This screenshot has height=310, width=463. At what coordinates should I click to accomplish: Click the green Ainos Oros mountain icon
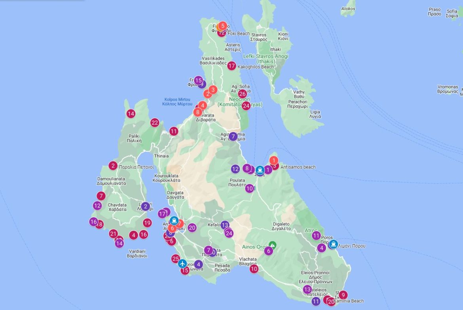click(272, 245)
